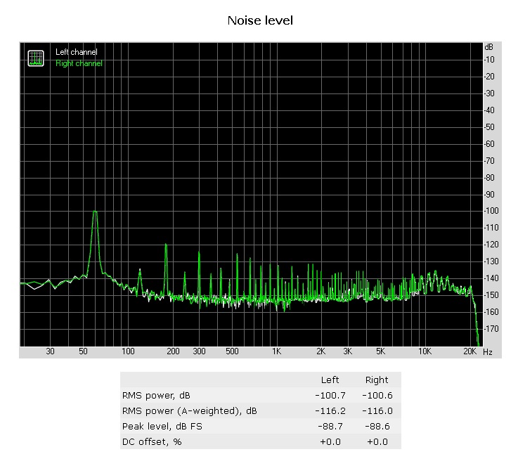Click the -100.6 RMS power value
518x466 pixels.
click(377, 395)
